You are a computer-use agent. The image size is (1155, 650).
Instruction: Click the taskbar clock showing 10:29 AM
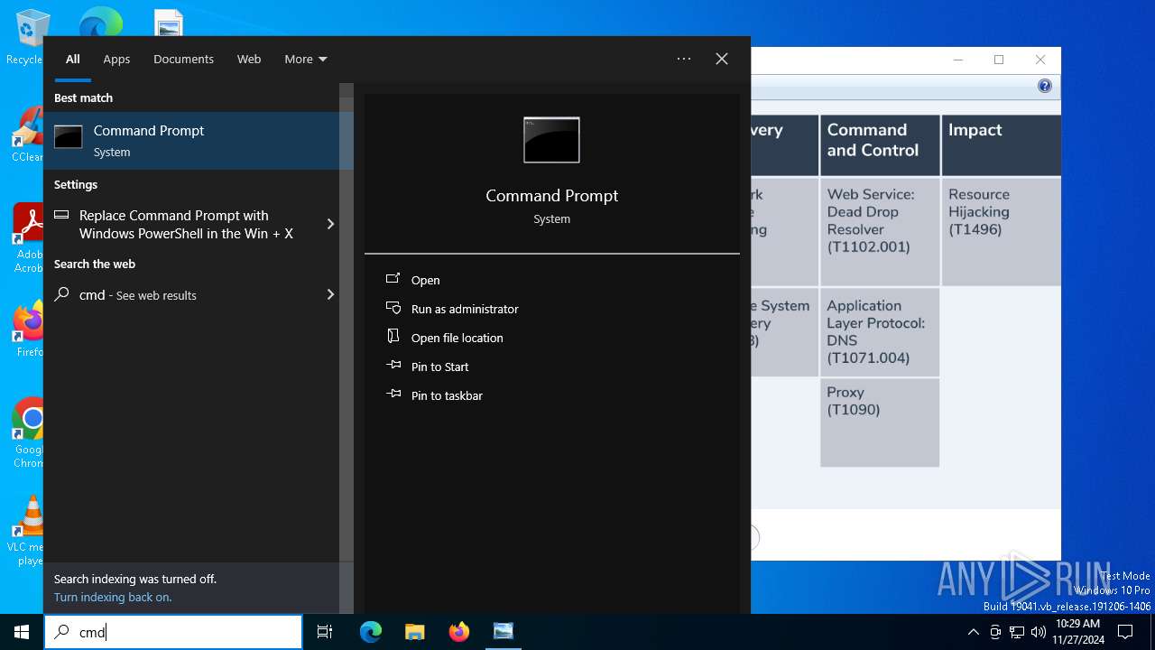pos(1077,632)
